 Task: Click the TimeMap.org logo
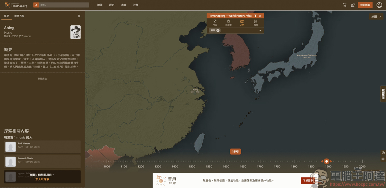[16, 5]
